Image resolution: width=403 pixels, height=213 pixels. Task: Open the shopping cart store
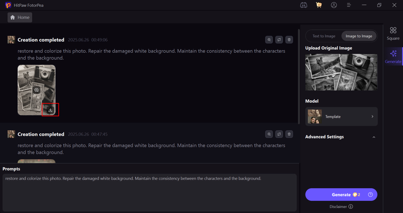319,5
